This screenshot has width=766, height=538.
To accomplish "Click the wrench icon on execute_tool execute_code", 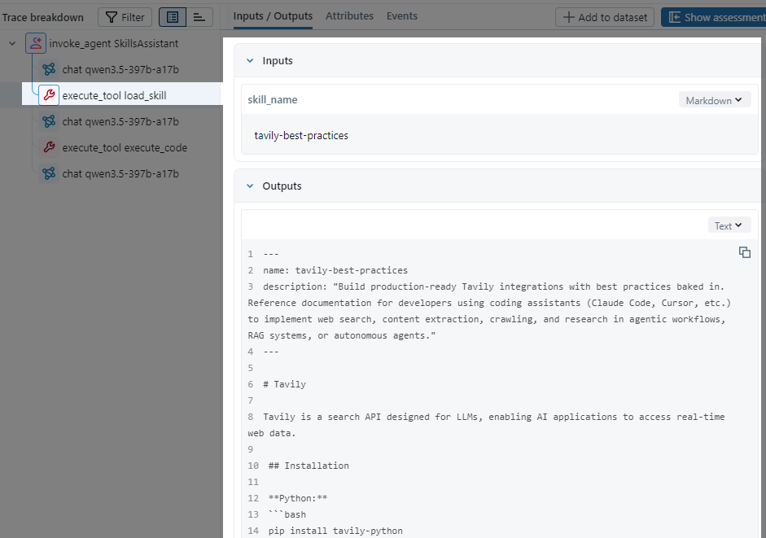I will [51, 147].
